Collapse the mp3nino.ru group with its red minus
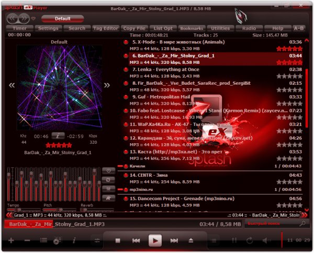This screenshot has height=253, width=314. (120, 189)
